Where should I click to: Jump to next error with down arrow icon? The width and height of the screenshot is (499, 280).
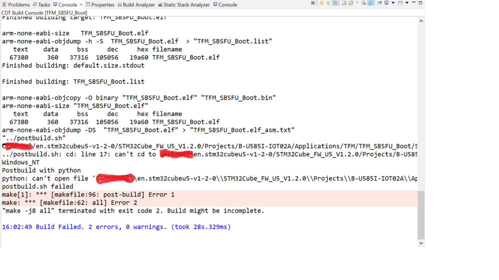322,3
